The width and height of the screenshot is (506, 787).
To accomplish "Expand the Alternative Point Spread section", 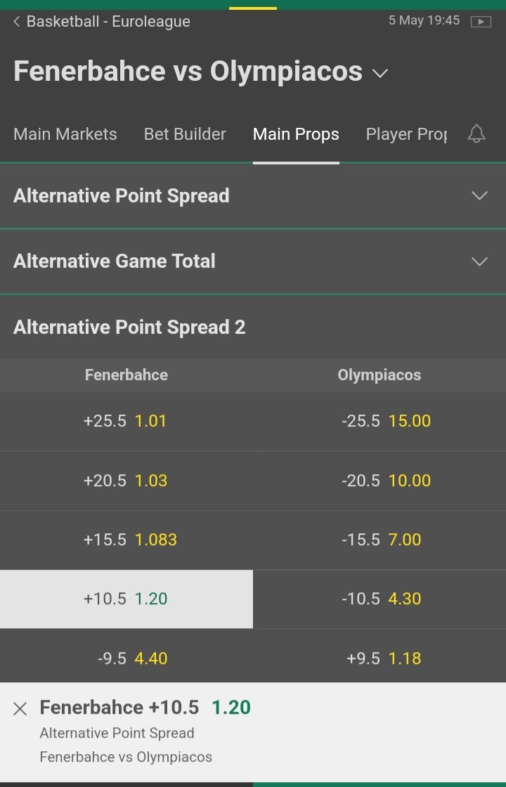I will [479, 195].
